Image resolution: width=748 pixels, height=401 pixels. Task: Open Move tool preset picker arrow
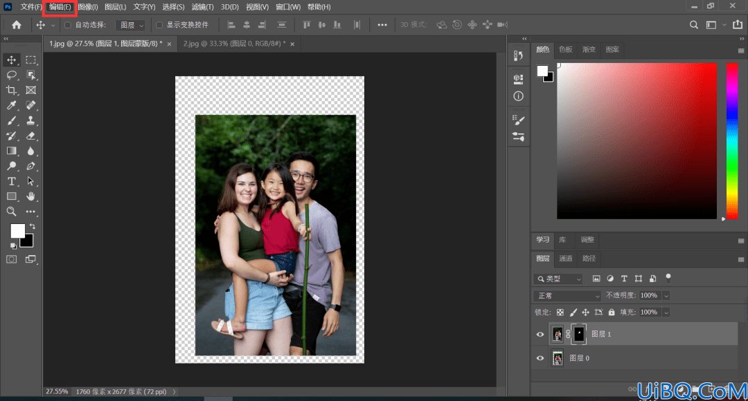coord(53,25)
